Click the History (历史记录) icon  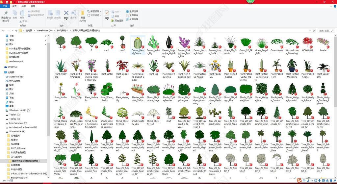click(117, 20)
